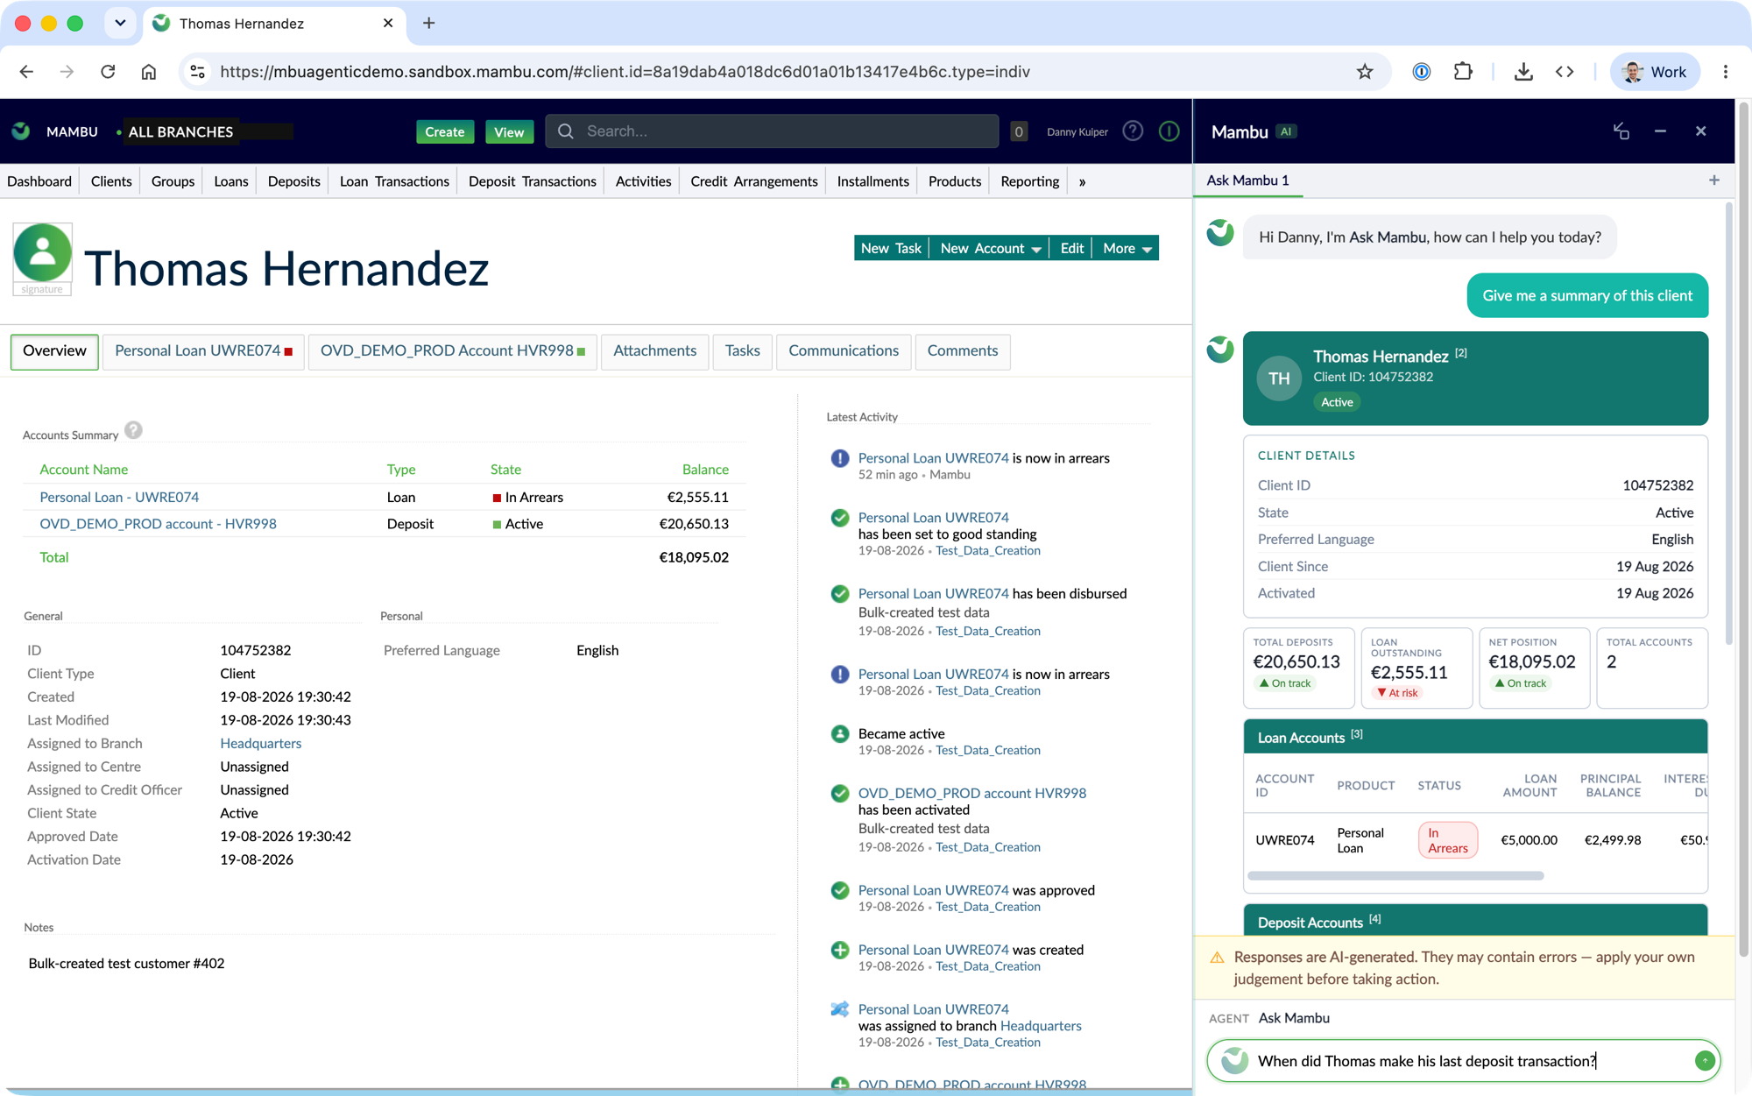
Task: View site information icon in address bar
Action: (198, 72)
